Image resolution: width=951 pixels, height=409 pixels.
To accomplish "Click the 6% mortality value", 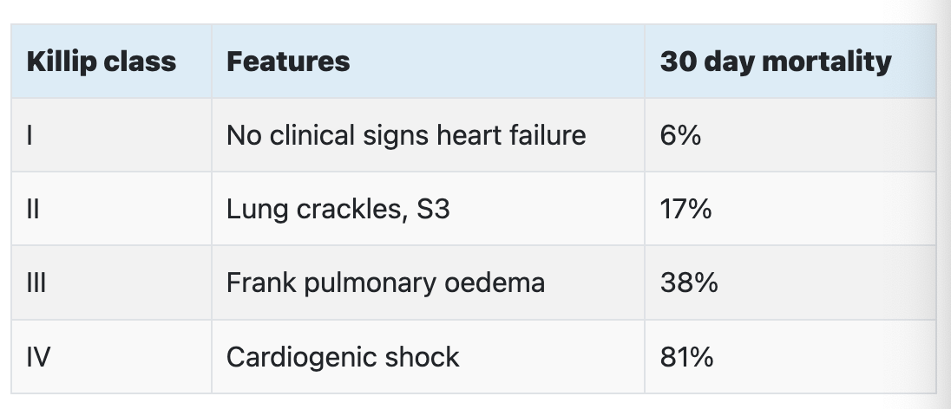I will pos(680,136).
